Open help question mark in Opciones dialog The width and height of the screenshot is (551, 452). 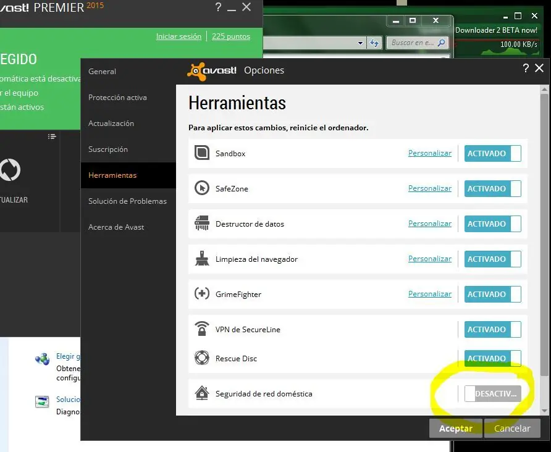526,68
